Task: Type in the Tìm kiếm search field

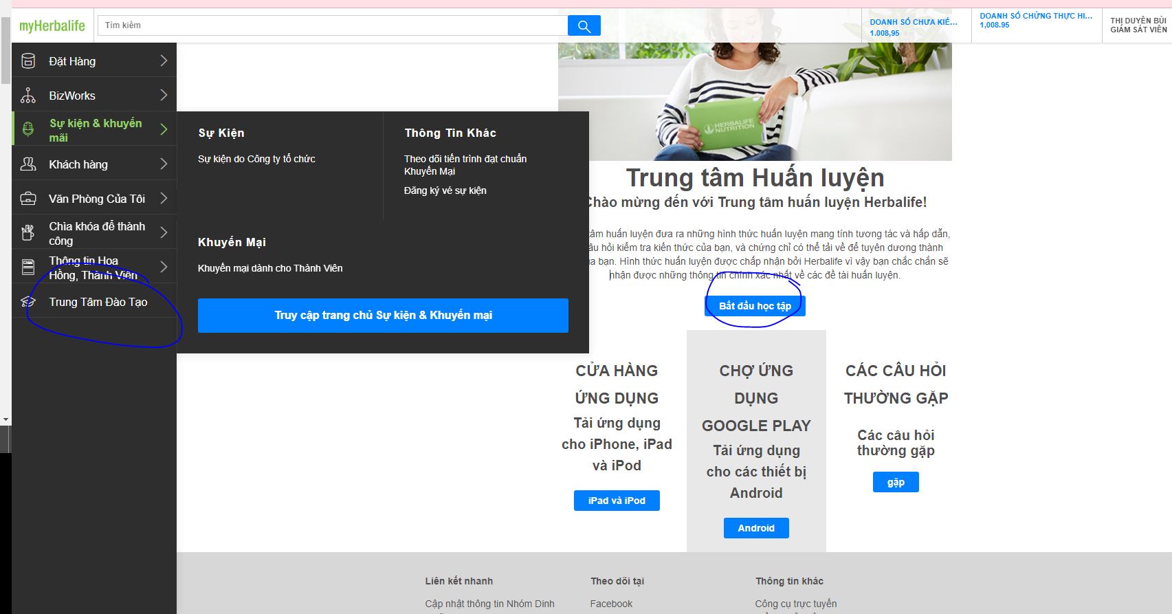Action: coord(332,25)
